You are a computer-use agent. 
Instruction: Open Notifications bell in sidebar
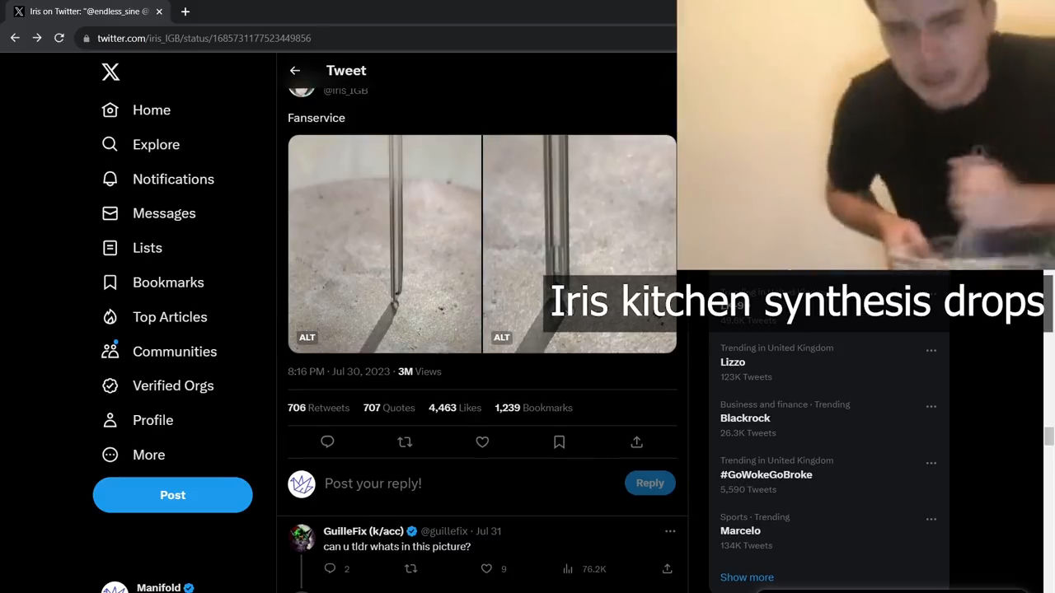pyautogui.click(x=157, y=179)
